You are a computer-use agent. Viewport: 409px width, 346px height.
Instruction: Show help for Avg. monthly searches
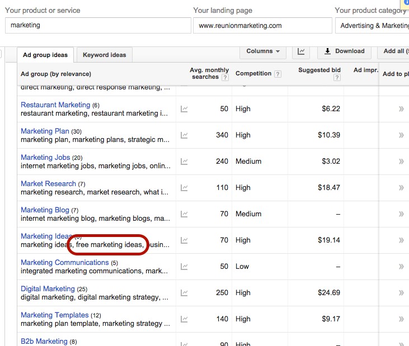(x=225, y=77)
